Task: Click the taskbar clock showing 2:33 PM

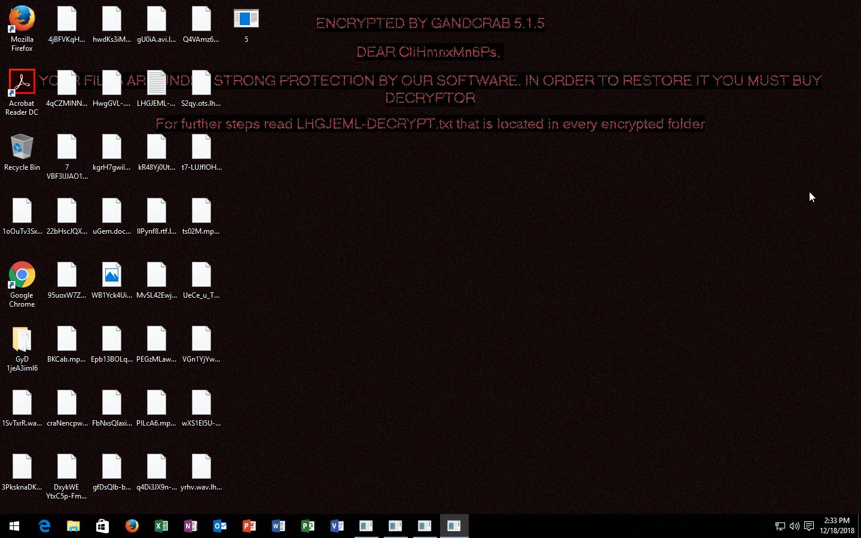Action: 836,525
